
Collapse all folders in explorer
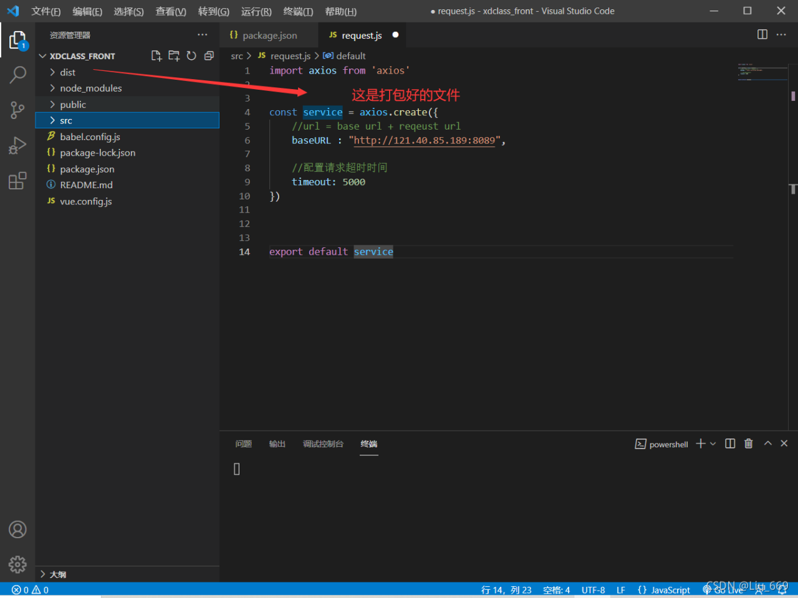click(x=209, y=56)
